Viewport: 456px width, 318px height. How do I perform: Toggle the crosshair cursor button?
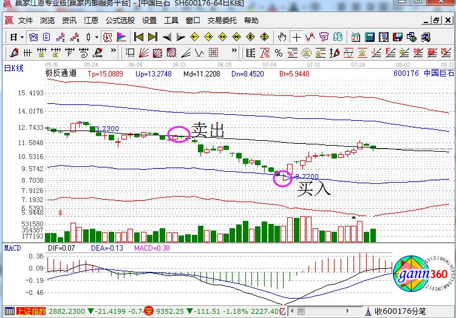coord(296,36)
